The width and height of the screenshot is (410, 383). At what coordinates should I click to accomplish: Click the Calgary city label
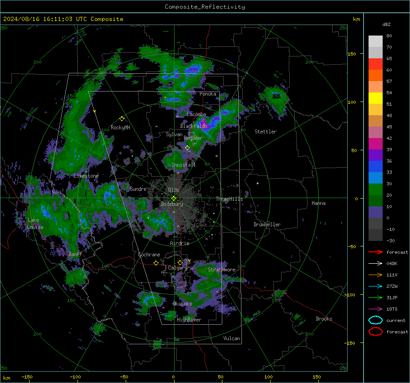point(178,268)
